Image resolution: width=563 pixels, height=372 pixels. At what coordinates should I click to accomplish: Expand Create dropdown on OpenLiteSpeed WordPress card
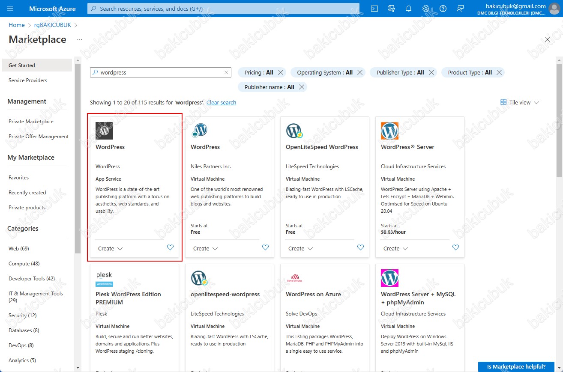click(x=301, y=248)
